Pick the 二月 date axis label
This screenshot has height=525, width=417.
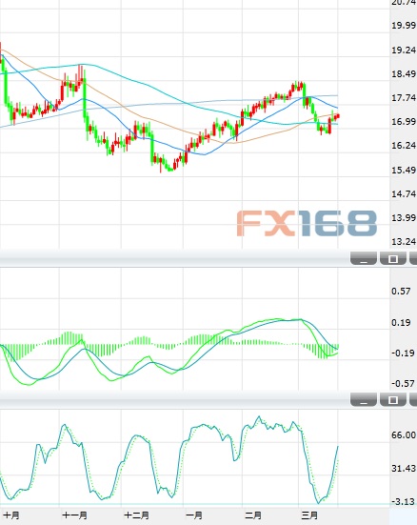coord(253,515)
